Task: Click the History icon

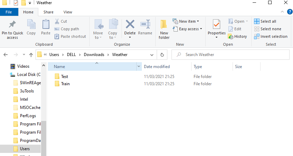Action: pos(231,36)
